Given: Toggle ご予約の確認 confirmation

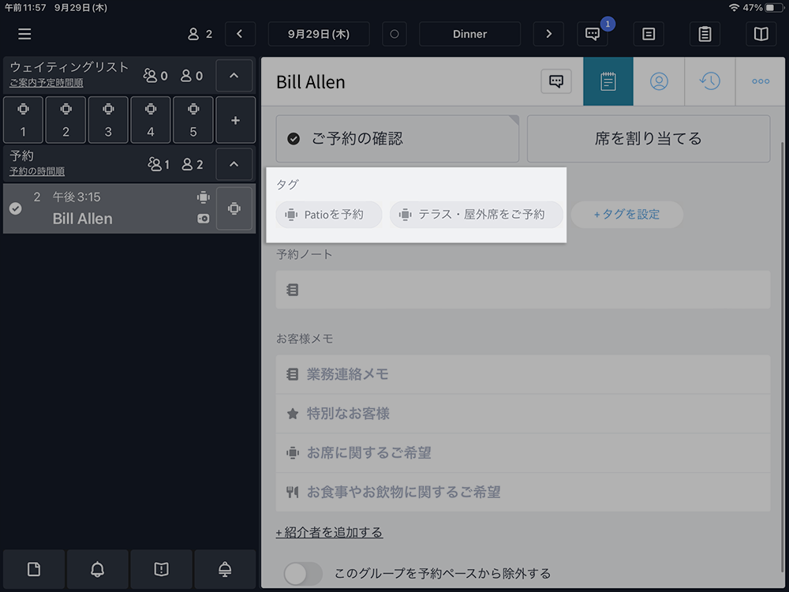Looking at the screenshot, I should click(x=397, y=138).
